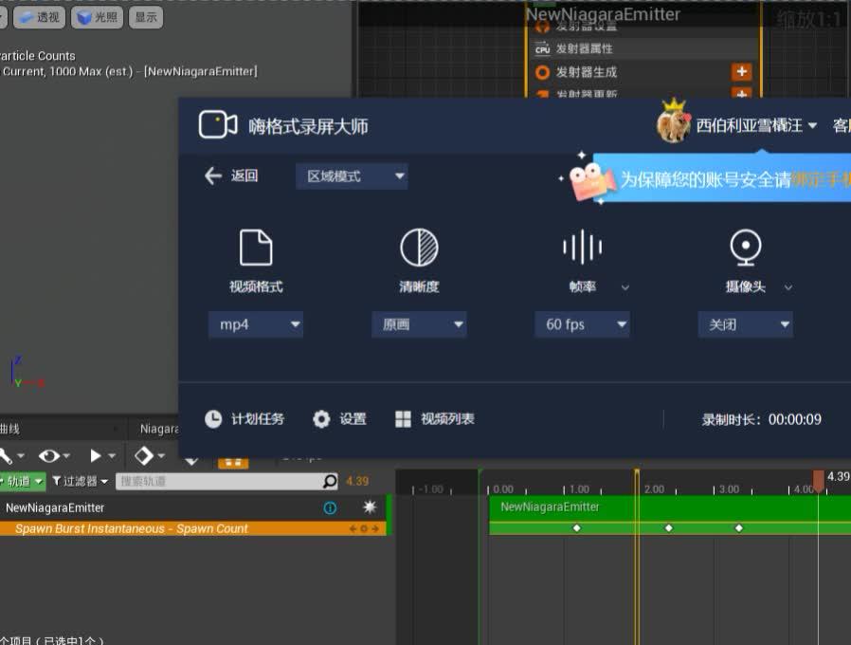Open the 关闭 camera dropdown
851x645 pixels.
coord(745,324)
